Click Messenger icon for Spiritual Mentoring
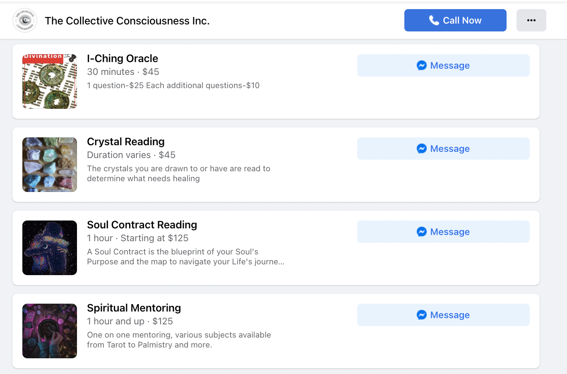Screen dimensions: 567x374 (x=422, y=315)
